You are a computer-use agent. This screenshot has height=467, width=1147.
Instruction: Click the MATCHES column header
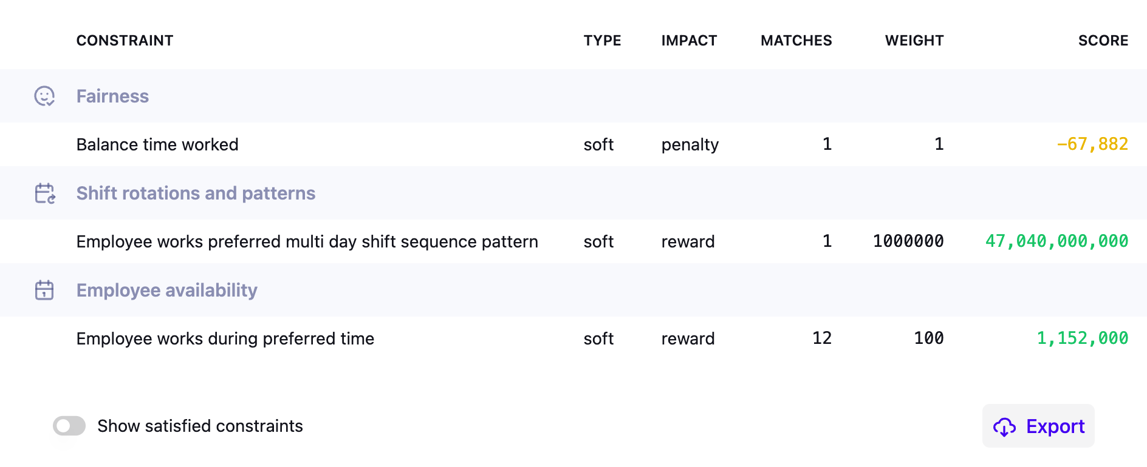(x=796, y=41)
